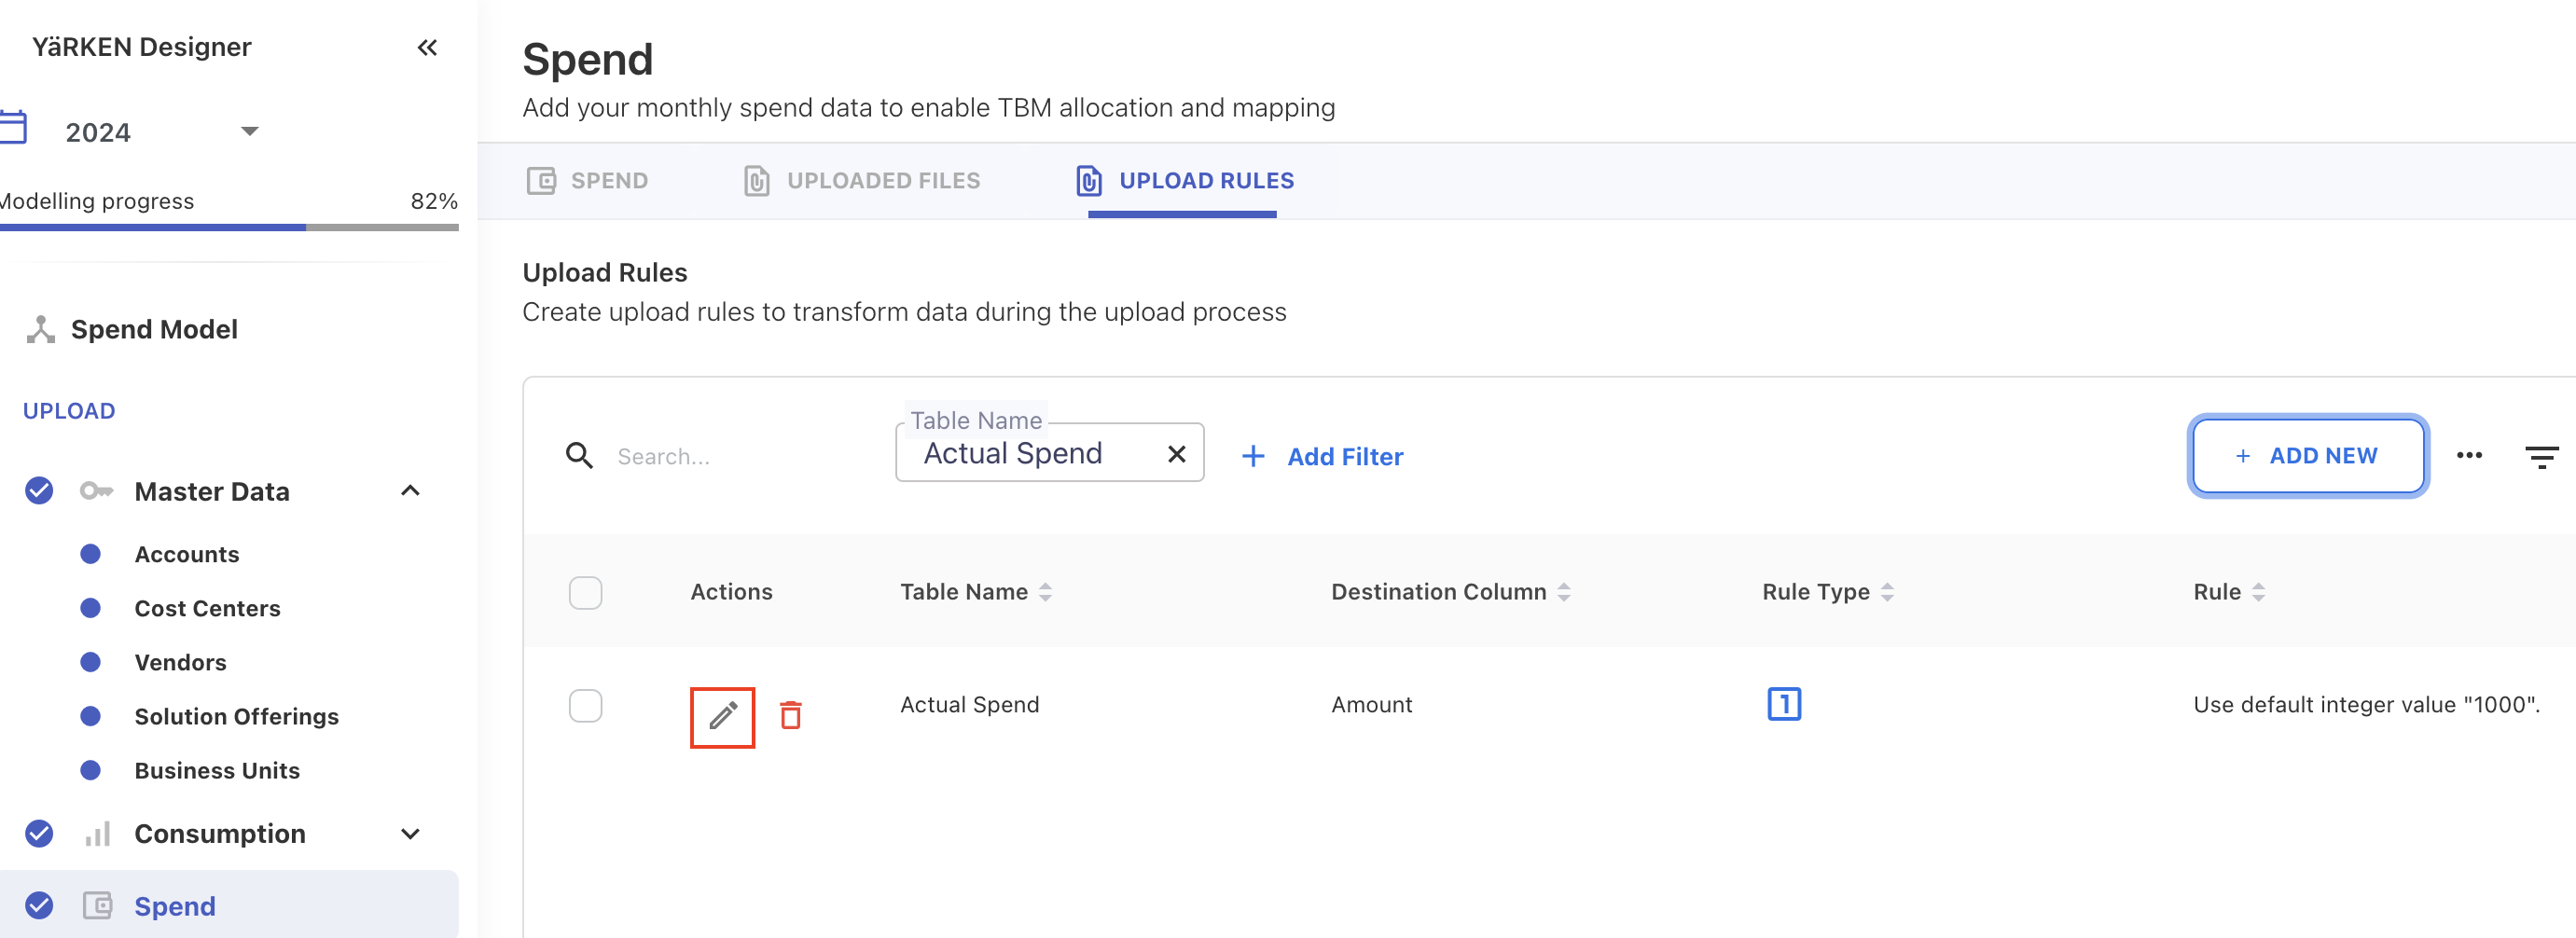This screenshot has width=2576, height=938.
Task: Open the three-dots more options menu
Action: 2469,456
